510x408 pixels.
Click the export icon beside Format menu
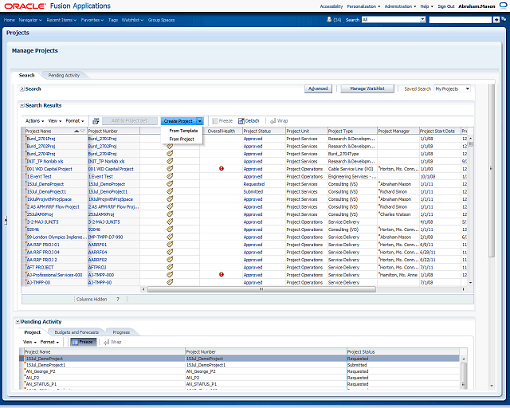point(96,120)
